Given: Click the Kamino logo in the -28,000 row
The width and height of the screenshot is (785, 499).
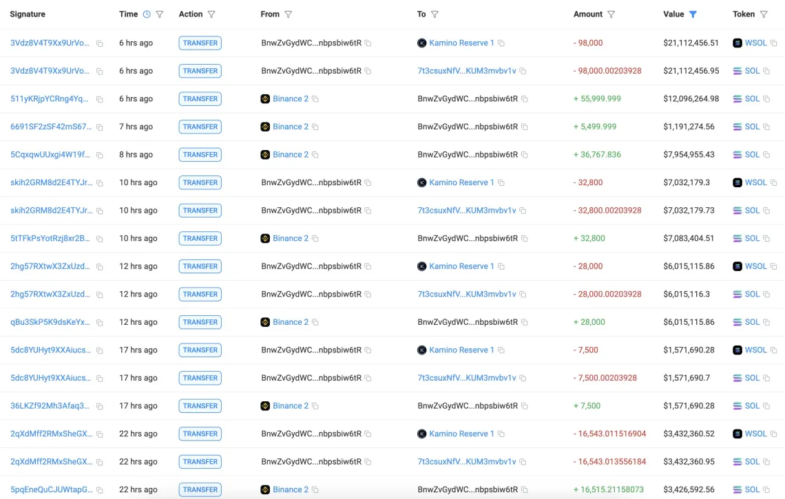Looking at the screenshot, I should click(x=422, y=266).
